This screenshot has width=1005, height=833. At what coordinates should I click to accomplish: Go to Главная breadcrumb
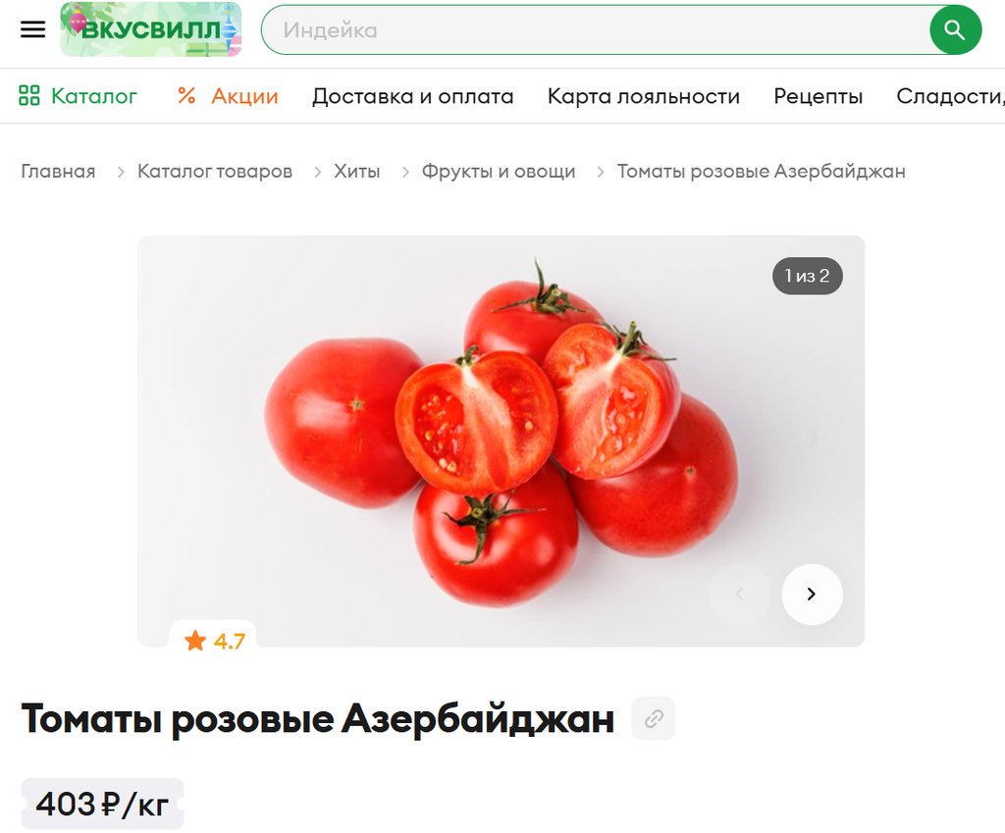click(58, 171)
